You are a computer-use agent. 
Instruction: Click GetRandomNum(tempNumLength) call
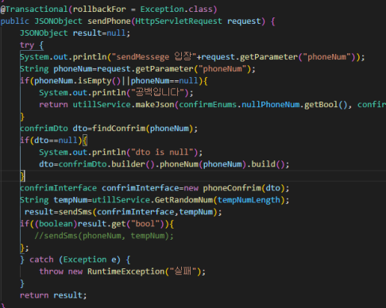click(x=220, y=200)
